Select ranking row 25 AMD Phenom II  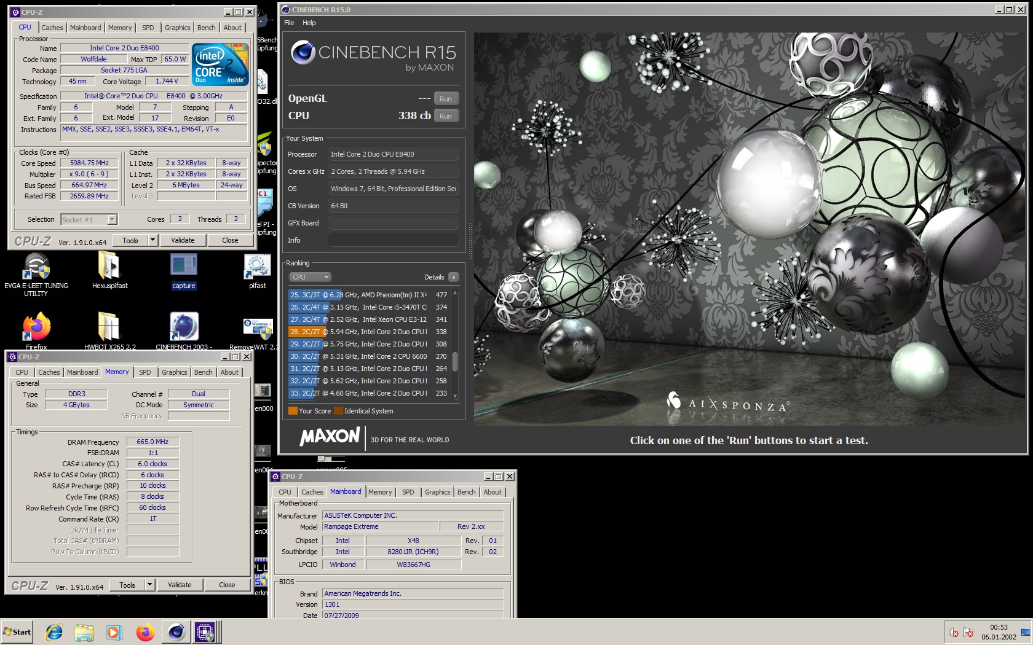pos(369,295)
